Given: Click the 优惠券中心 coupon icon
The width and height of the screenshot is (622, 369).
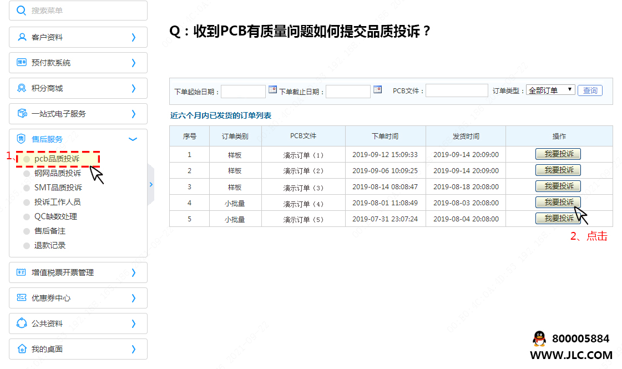Looking at the screenshot, I should click(22, 298).
